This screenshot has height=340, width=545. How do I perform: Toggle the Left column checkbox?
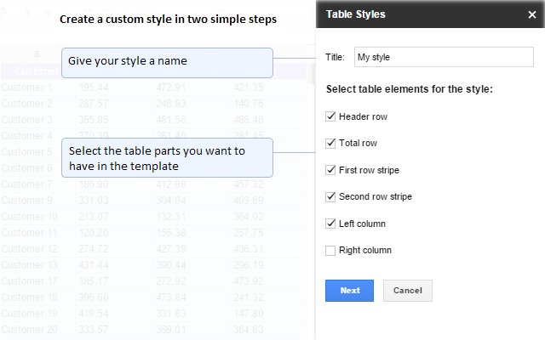coord(330,224)
